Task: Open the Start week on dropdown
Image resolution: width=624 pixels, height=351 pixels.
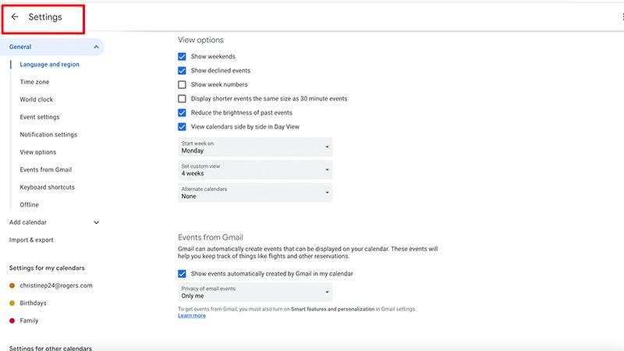Action: (x=255, y=147)
